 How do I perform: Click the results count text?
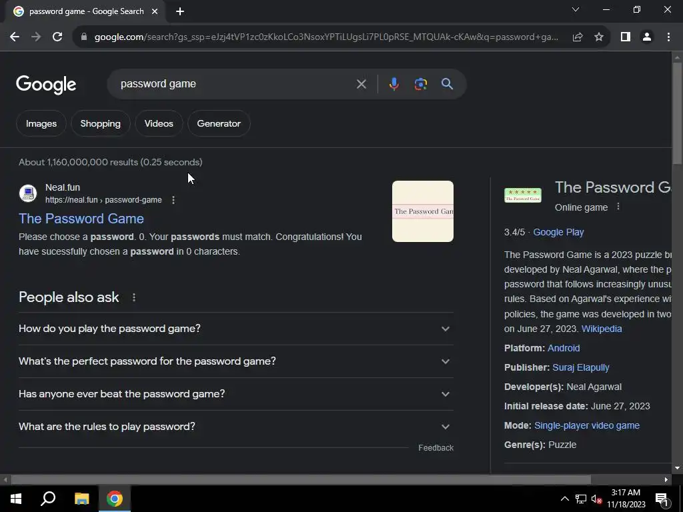110,163
